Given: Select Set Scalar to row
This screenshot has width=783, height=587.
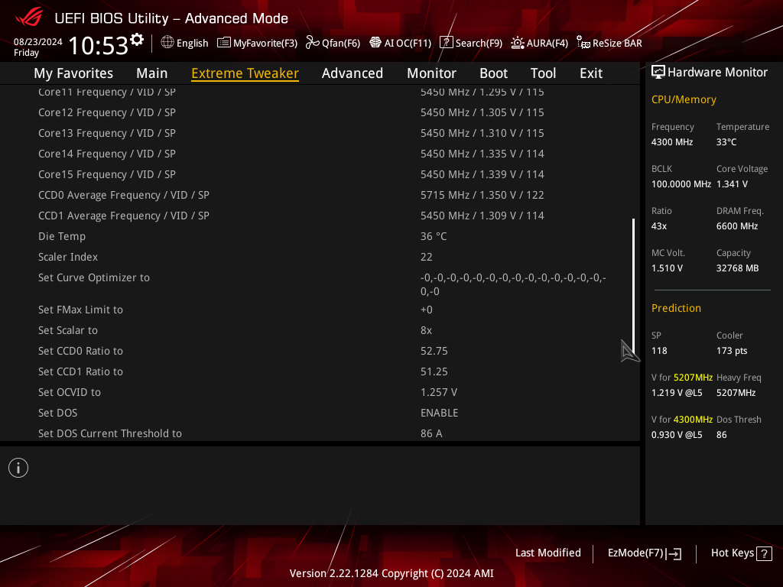Looking at the screenshot, I should 320,330.
